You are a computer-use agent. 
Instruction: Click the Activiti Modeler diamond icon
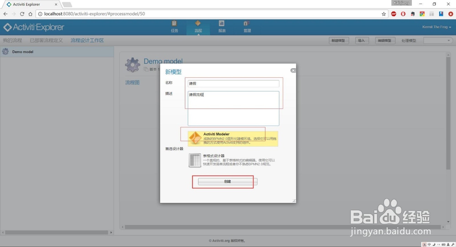[x=195, y=138]
